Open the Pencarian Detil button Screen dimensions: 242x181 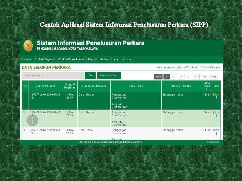point(109,75)
